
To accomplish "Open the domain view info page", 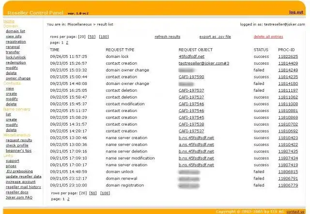I will pos(14,36).
